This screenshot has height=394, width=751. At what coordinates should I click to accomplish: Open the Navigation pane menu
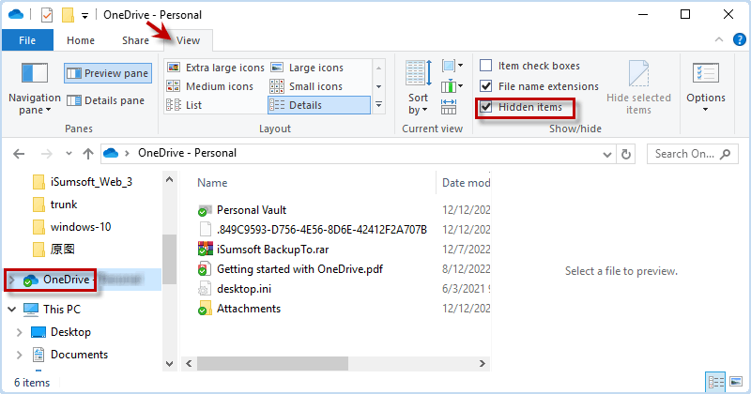(x=35, y=89)
